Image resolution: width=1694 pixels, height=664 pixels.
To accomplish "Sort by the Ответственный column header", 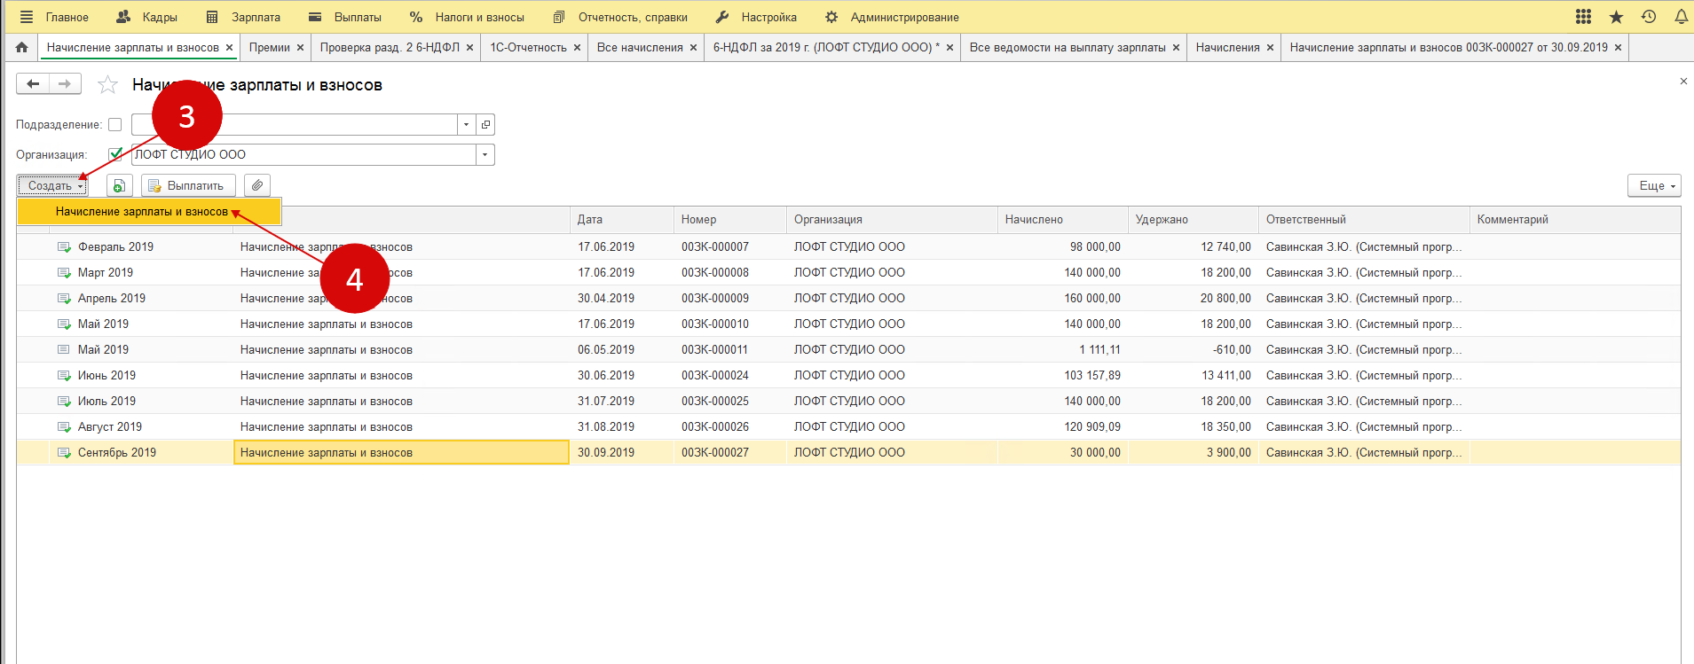I will 1364,220.
